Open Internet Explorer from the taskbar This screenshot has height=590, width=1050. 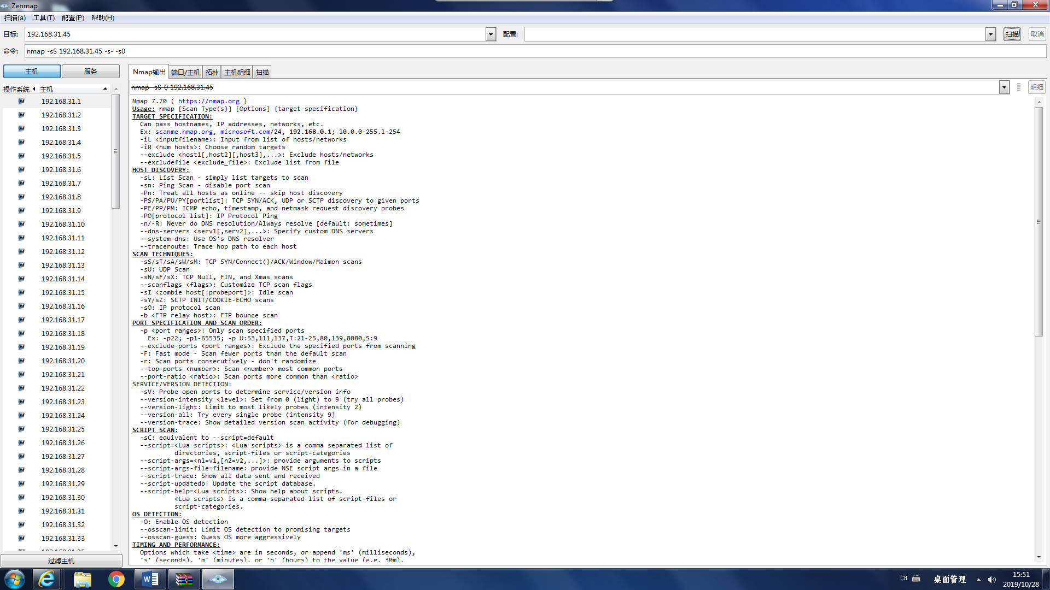point(47,579)
